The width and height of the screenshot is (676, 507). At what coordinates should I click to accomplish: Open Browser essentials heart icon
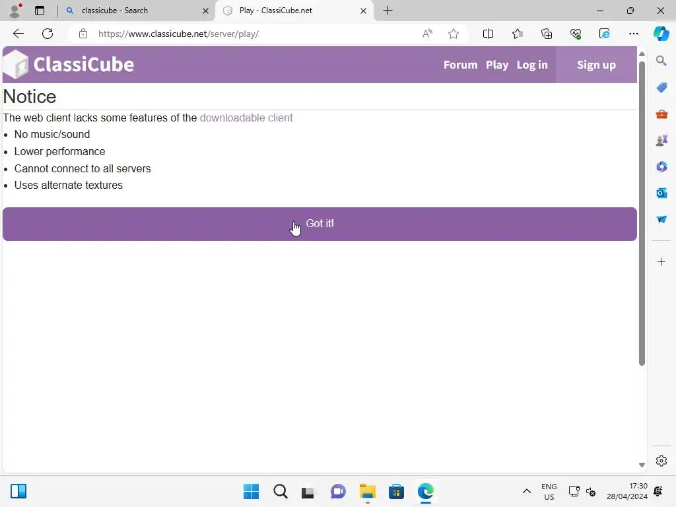pos(576,34)
